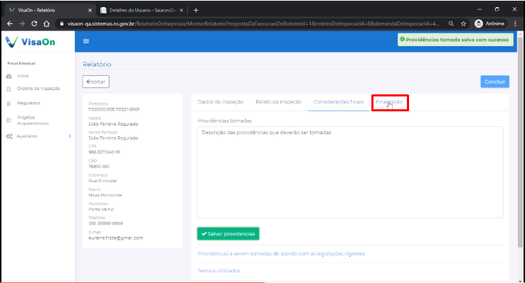Switch to Relato da inspeção tab
The width and height of the screenshot is (525, 283).
coord(279,102)
